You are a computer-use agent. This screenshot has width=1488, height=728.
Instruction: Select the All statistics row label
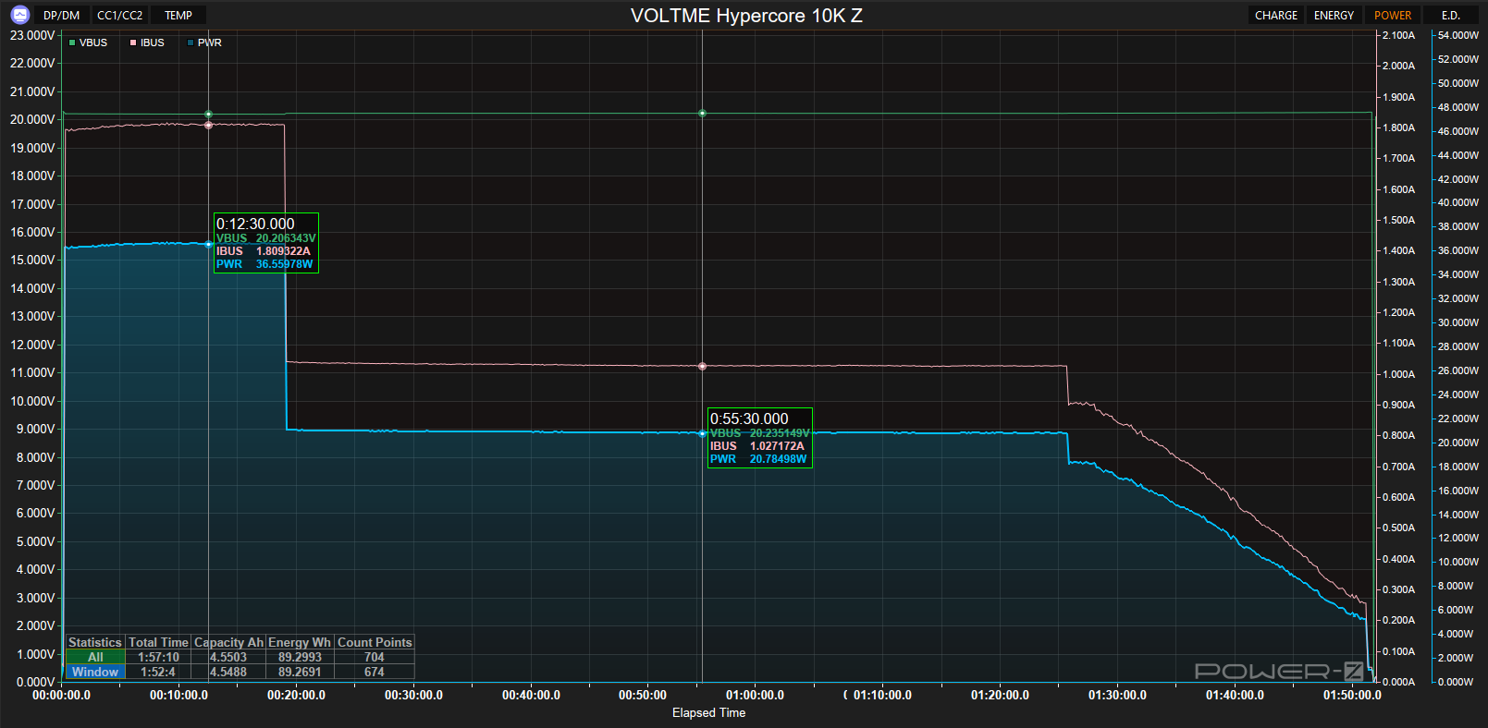coord(95,658)
